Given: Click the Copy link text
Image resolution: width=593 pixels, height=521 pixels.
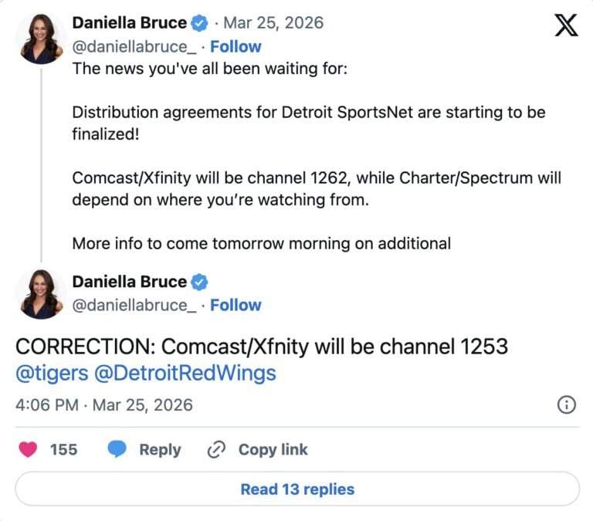Looking at the screenshot, I should click(273, 449).
